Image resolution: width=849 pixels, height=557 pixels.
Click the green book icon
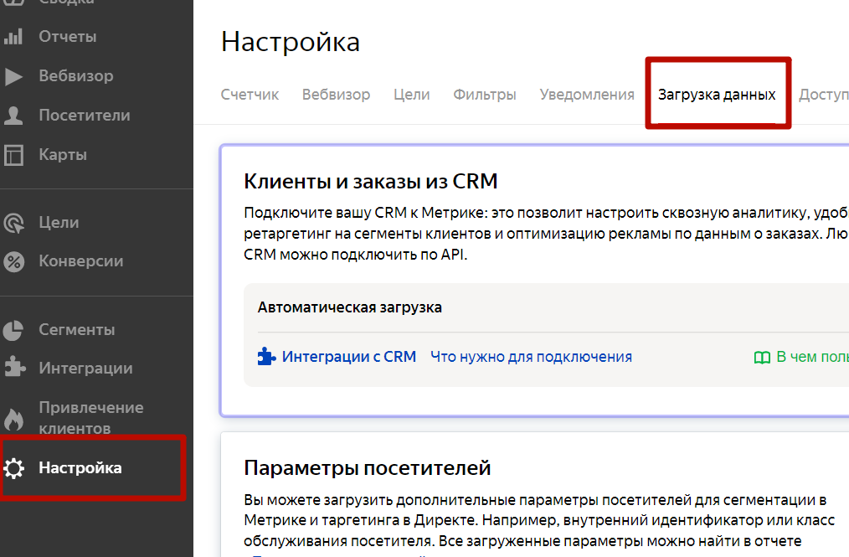coord(762,358)
